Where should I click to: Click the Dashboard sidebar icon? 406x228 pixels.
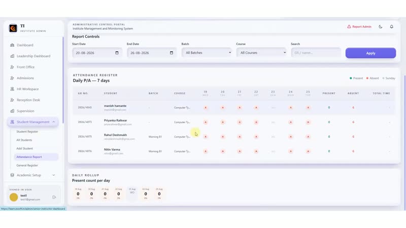12,45
